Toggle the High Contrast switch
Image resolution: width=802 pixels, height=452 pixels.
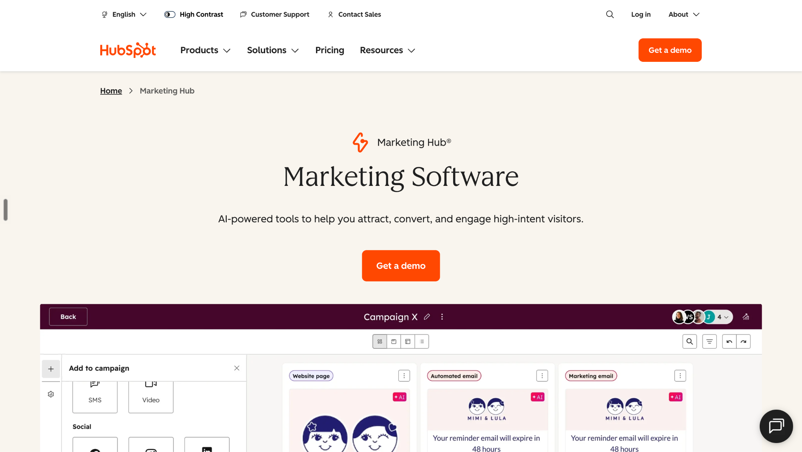[170, 14]
